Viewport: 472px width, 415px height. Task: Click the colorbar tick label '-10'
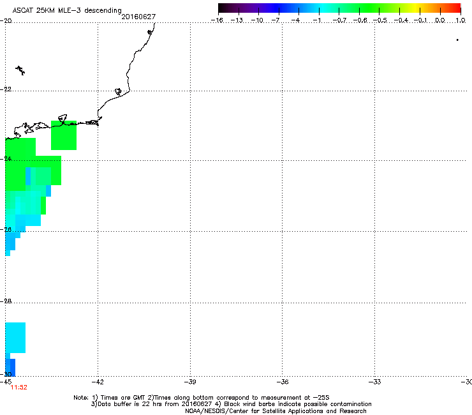click(x=257, y=20)
